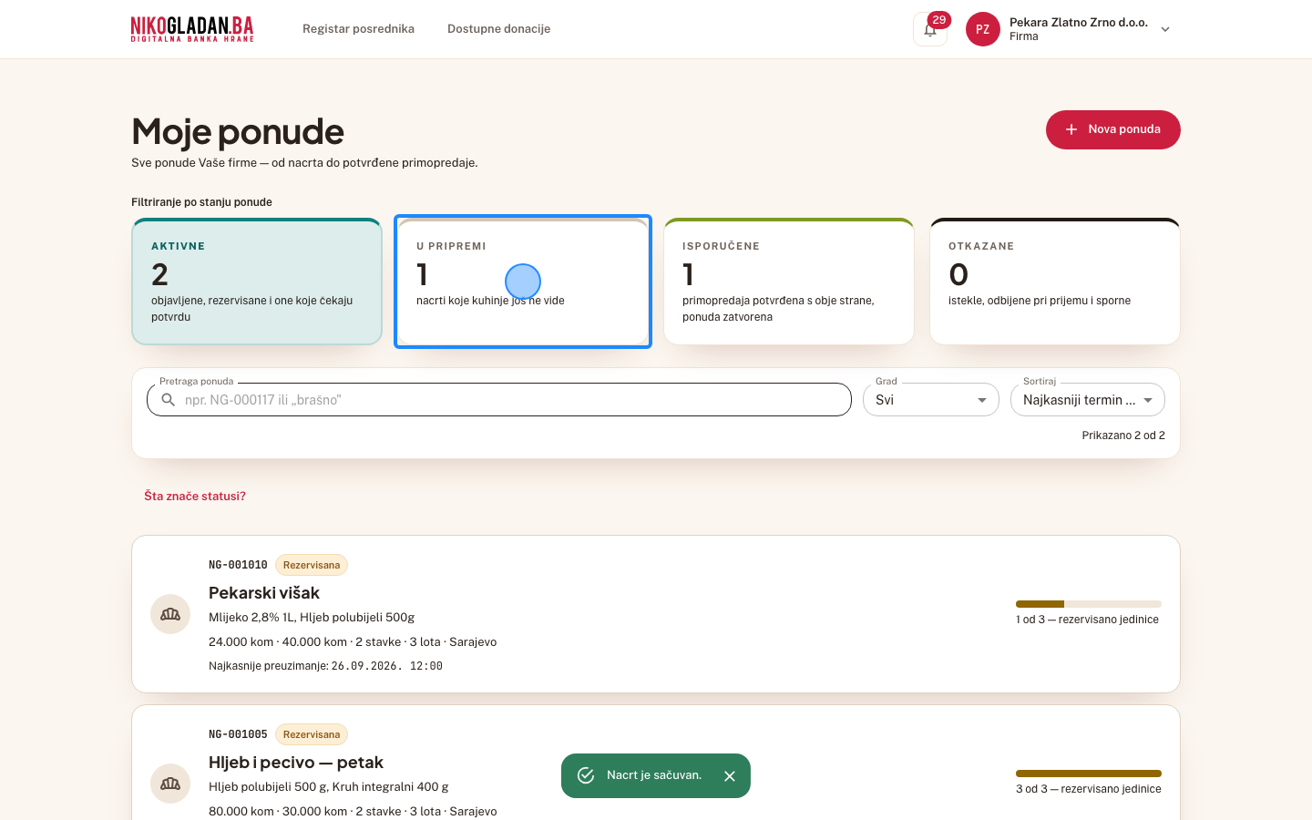Click '3 od 3 — rezervisano jedinice' text
The image size is (1312, 820).
click(x=1089, y=789)
